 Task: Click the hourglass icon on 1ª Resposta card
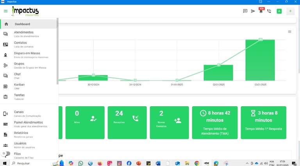click(x=253, y=113)
